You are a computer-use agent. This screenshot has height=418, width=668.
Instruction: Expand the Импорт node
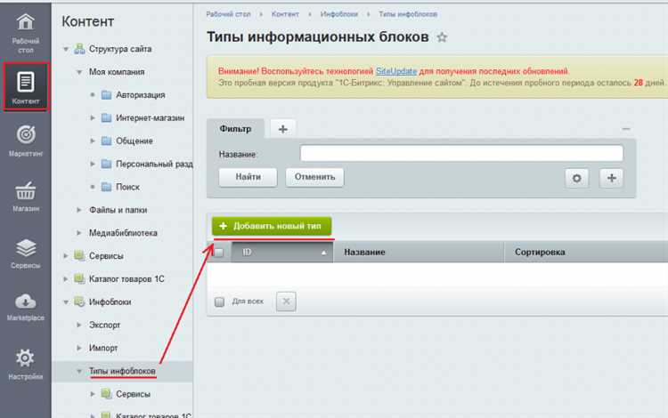79,348
